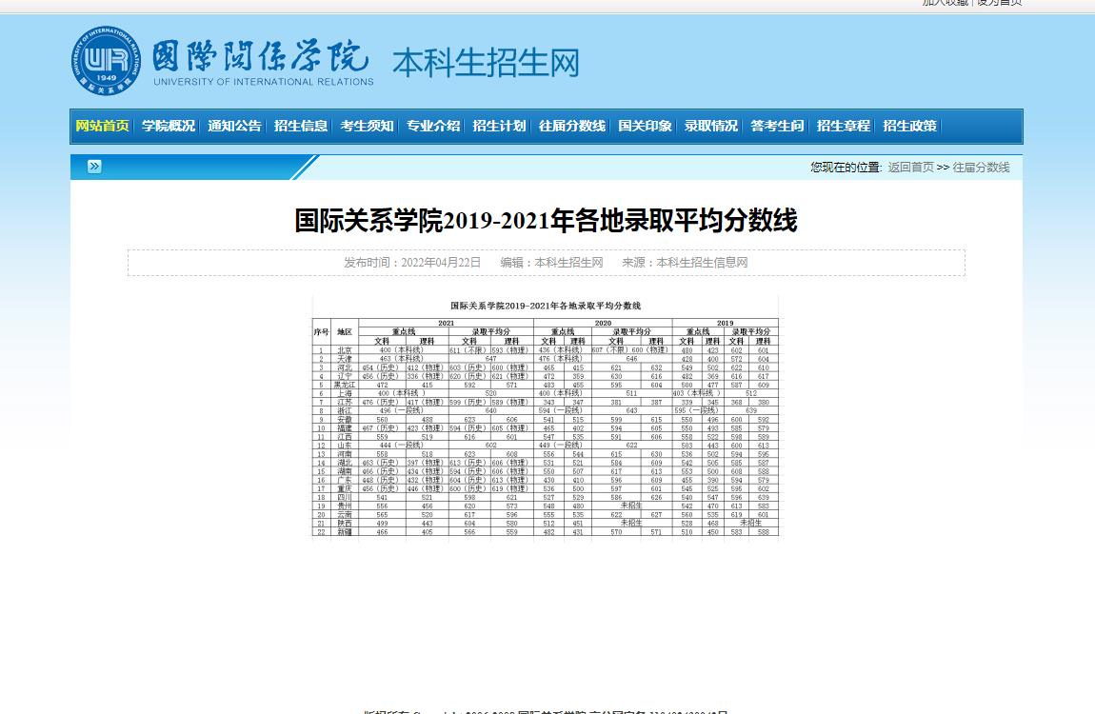1095x714 pixels.
Task: Open 网站首页 in the navigation bar
Action: tap(103, 127)
